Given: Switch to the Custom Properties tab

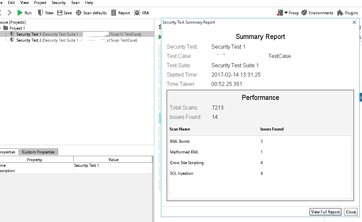Looking at the screenshot, I should coord(38,152).
